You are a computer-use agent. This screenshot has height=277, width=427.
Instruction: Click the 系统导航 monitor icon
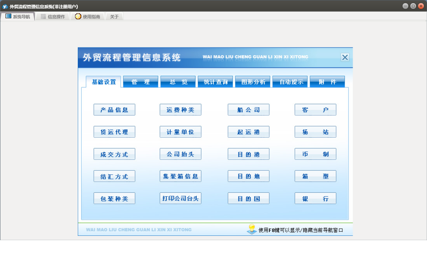coord(8,16)
